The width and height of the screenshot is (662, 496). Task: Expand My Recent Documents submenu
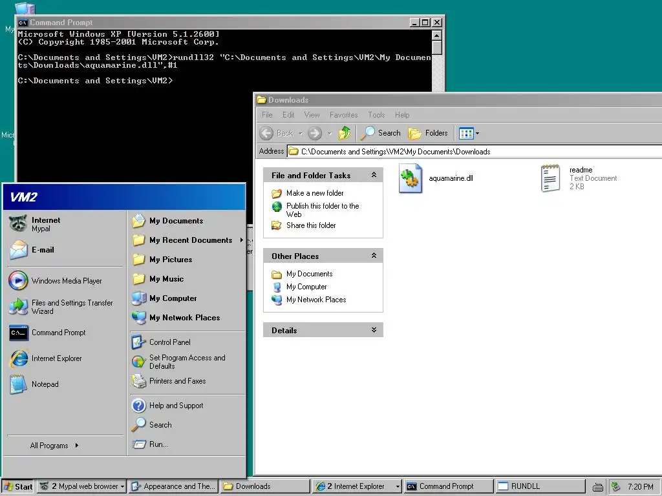187,240
